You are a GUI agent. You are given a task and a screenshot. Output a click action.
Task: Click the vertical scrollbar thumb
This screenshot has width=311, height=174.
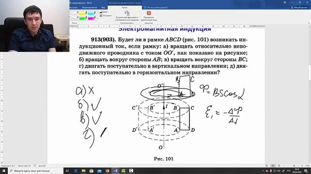point(309,72)
